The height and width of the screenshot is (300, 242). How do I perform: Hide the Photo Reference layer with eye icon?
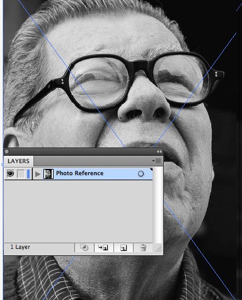pos(11,174)
